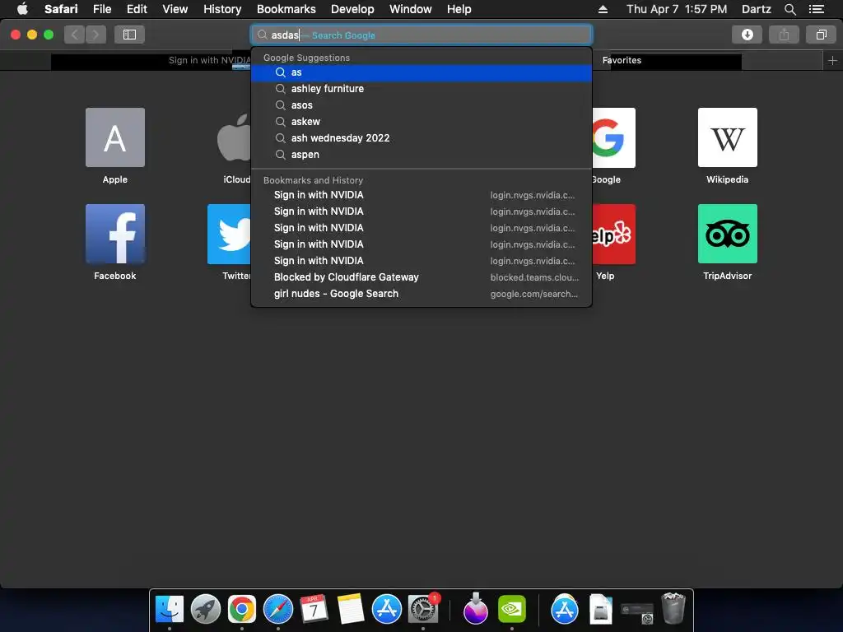This screenshot has height=632, width=843.
Task: Open the Apple favorite tile
Action: [x=115, y=137]
